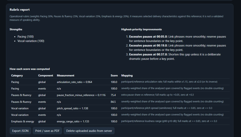Click the Highest-priority improvements heading
241x137 pixels.
coord(141,29)
